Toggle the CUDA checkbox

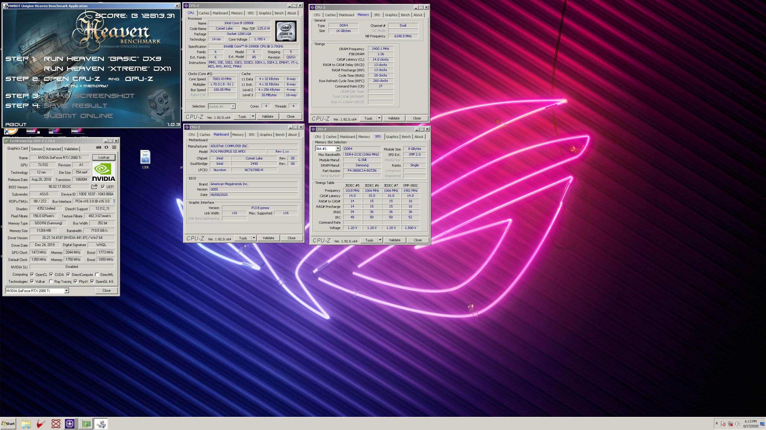coord(51,274)
